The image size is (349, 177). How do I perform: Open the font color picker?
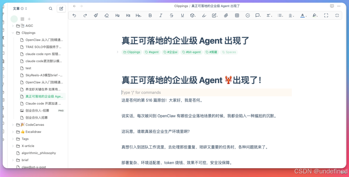pos(303,16)
